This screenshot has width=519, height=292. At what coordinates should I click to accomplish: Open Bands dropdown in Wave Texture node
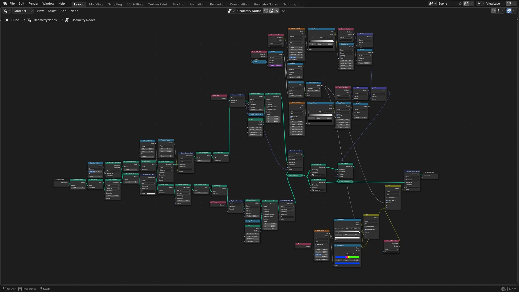[x=297, y=36]
